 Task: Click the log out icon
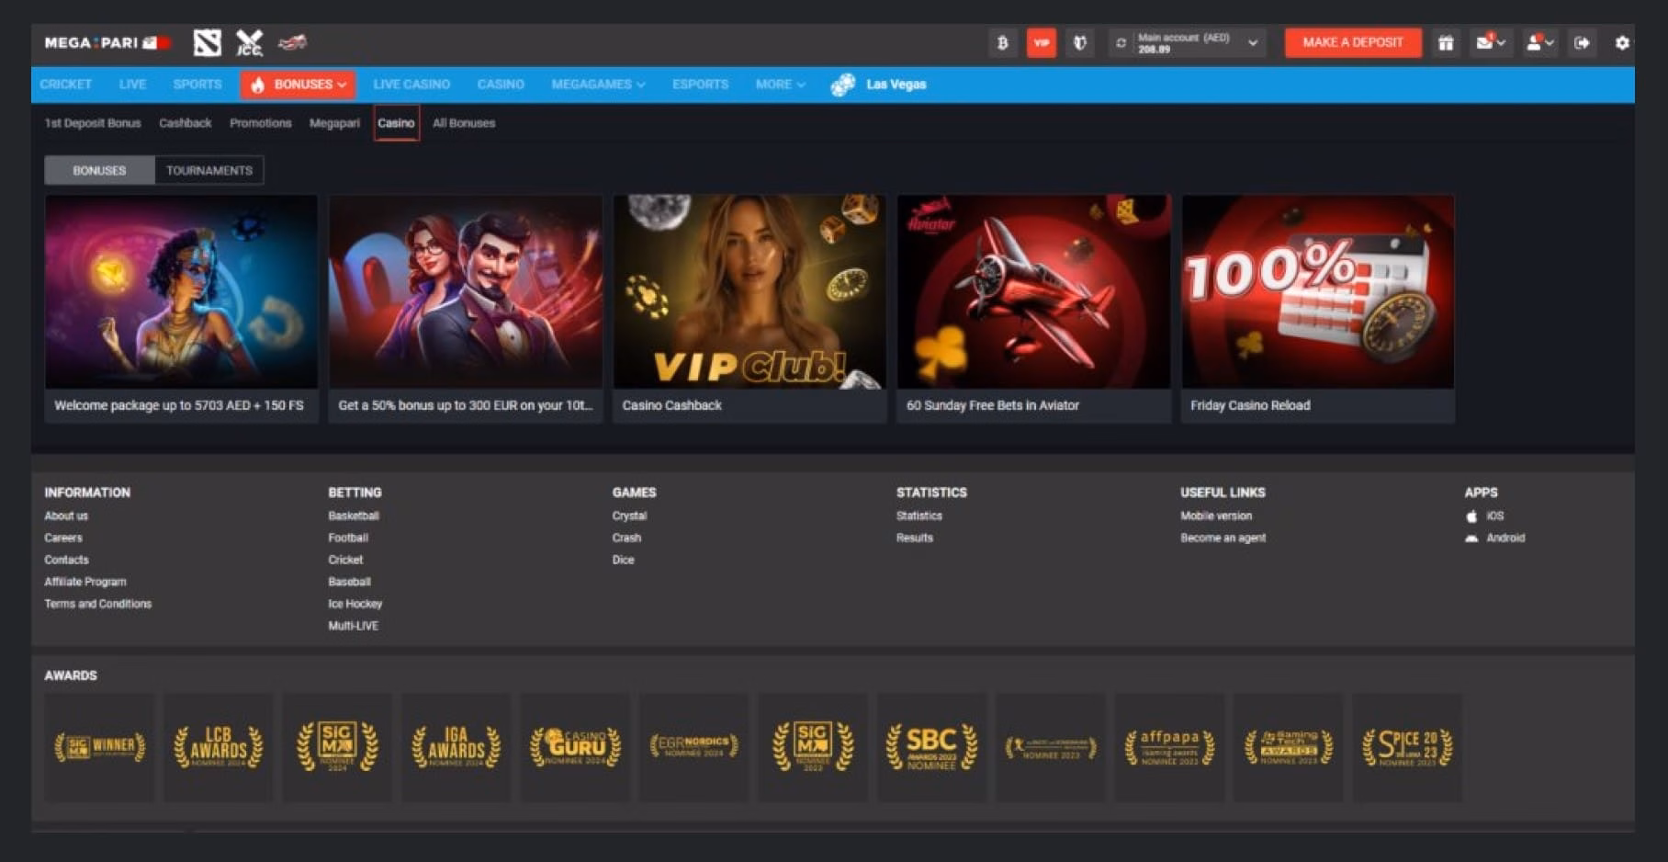[1582, 42]
